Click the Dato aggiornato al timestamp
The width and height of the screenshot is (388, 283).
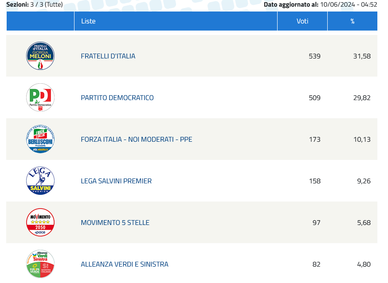[320, 4]
